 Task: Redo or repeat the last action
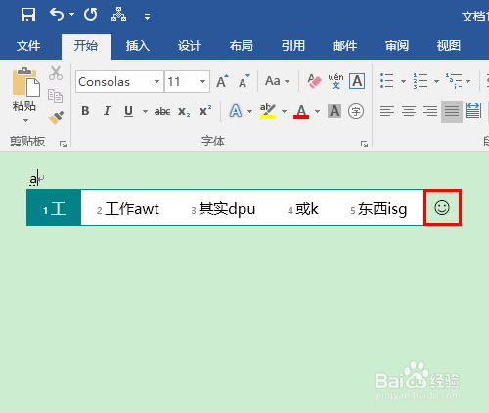click(x=90, y=15)
